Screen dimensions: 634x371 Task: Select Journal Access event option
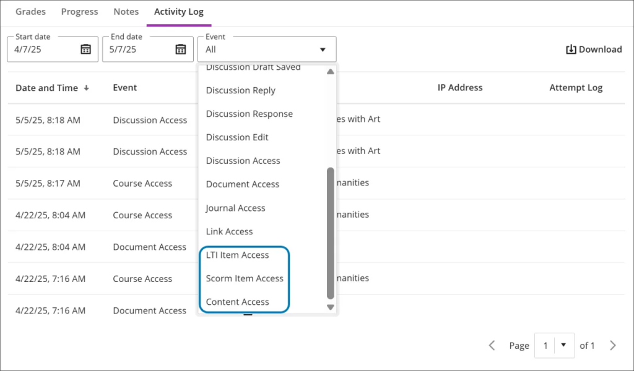pos(235,208)
